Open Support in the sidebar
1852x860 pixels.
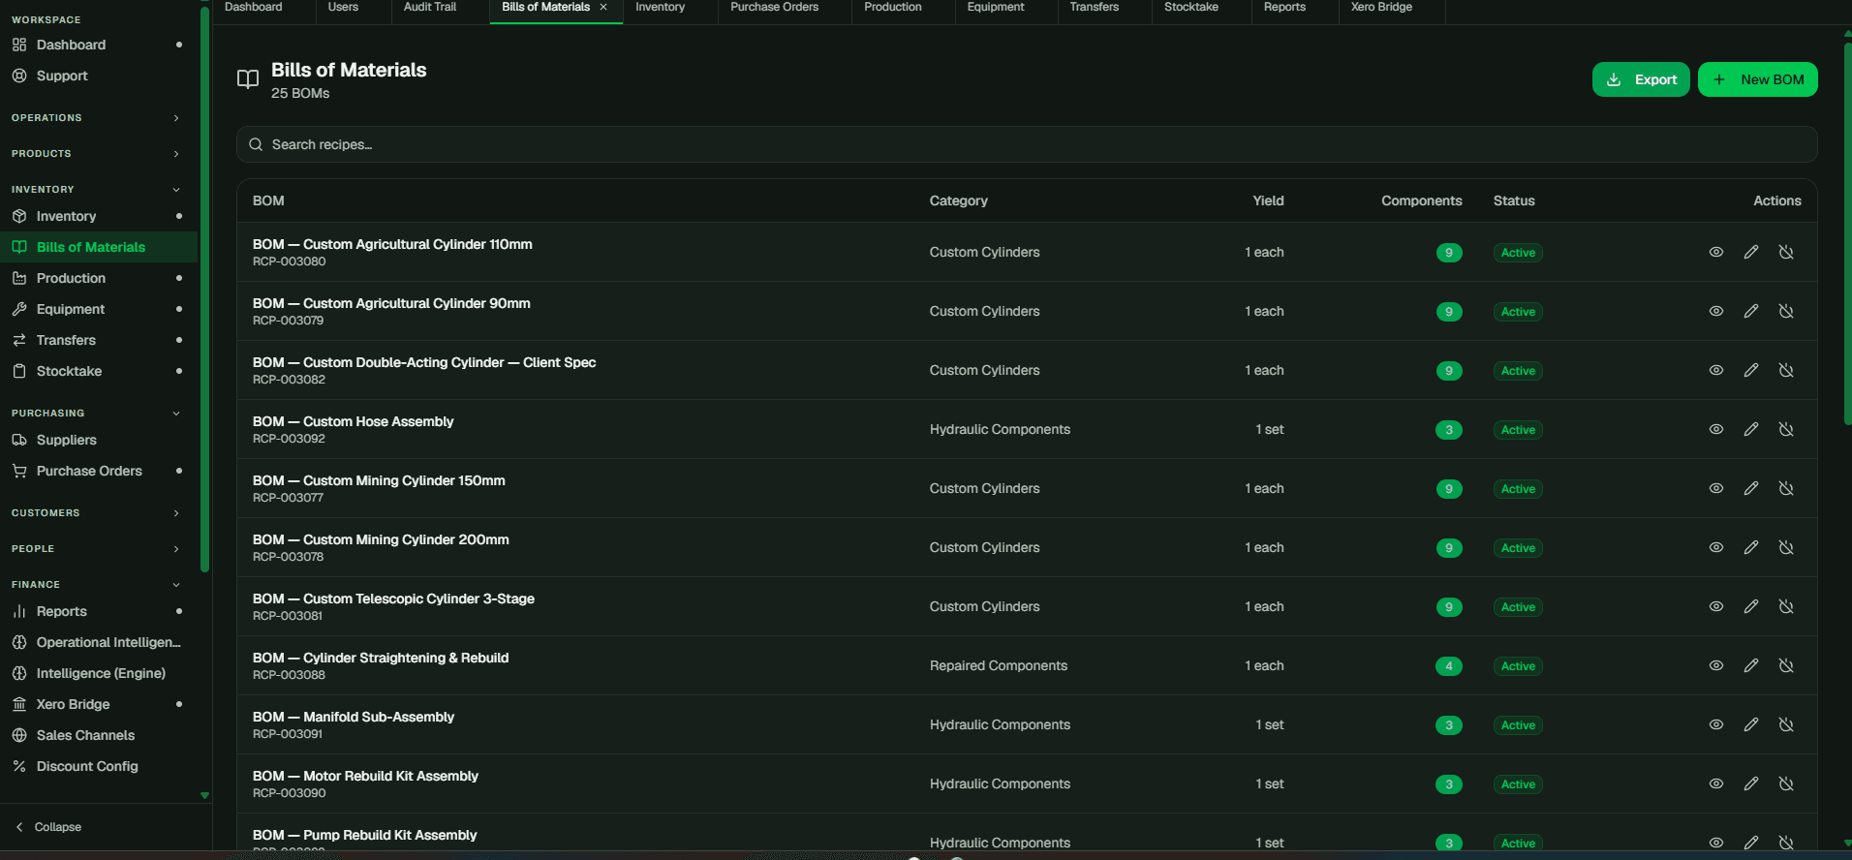point(99,76)
